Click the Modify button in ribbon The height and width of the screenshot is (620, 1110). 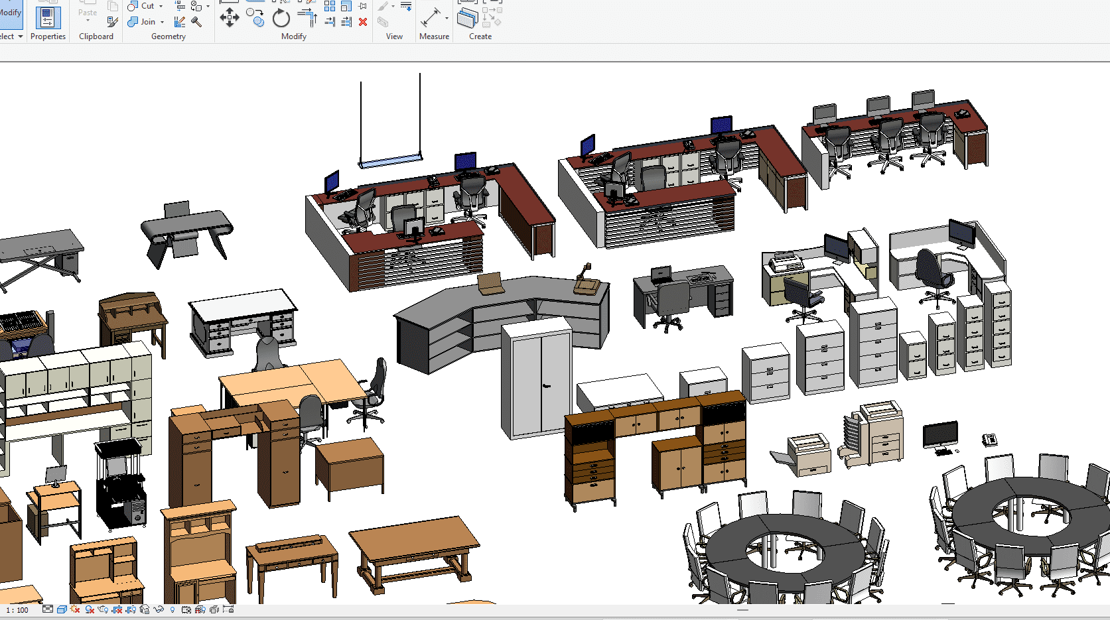pyautogui.click(x=10, y=13)
